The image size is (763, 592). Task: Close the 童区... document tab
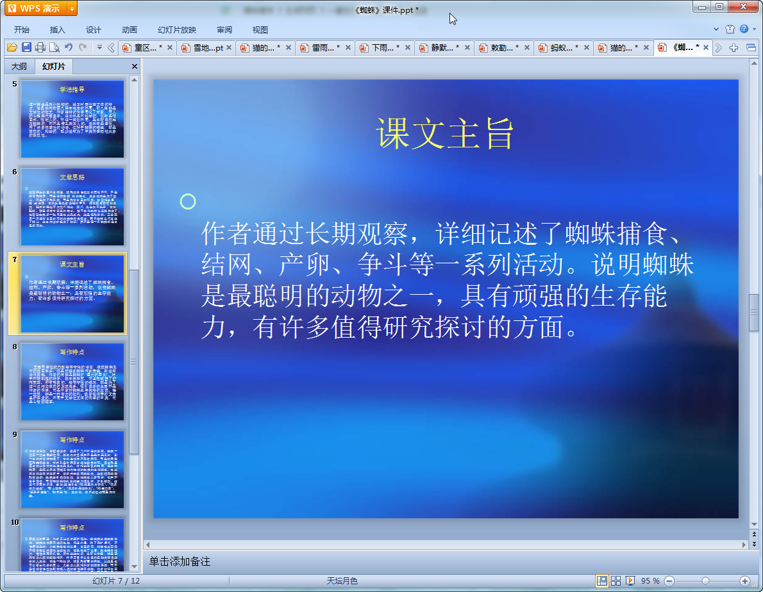click(170, 47)
